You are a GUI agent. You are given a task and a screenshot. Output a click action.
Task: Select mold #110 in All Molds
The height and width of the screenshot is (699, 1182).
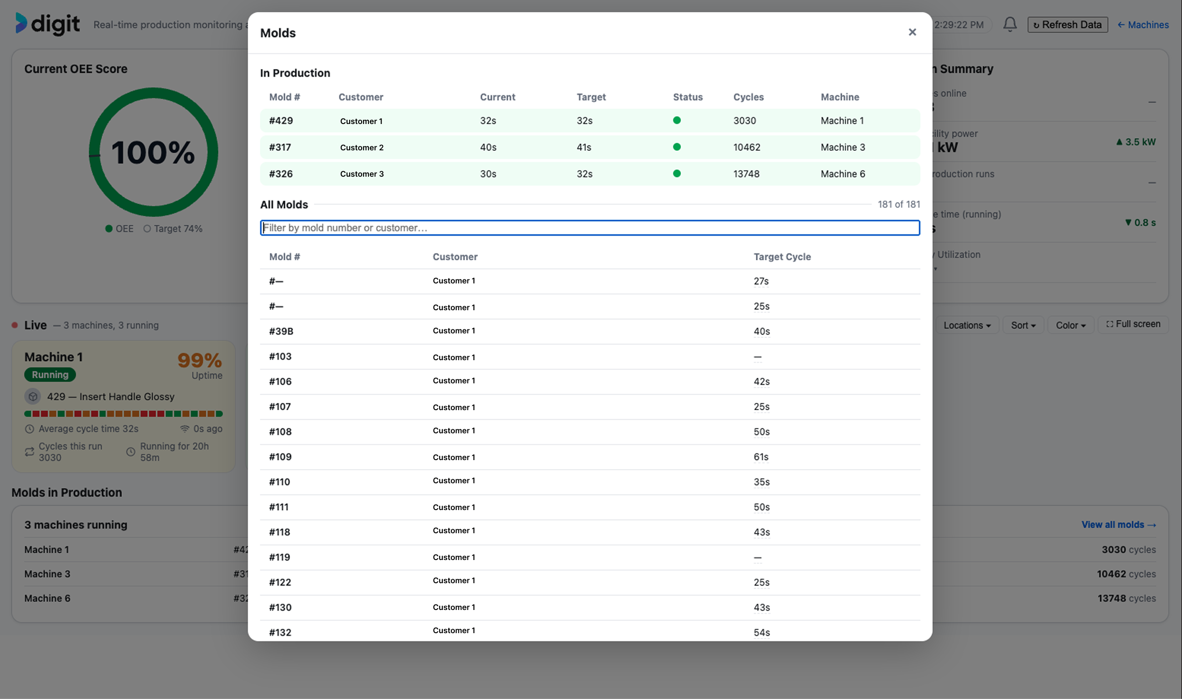click(590, 482)
